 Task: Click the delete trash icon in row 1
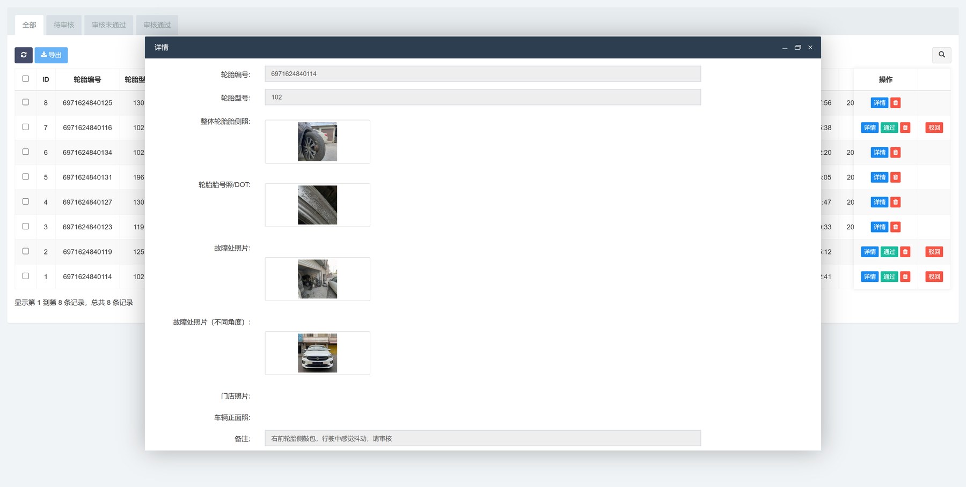pos(905,276)
